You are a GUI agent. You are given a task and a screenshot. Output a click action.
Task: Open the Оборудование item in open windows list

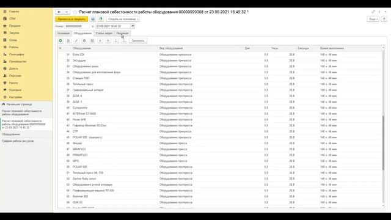11,134
